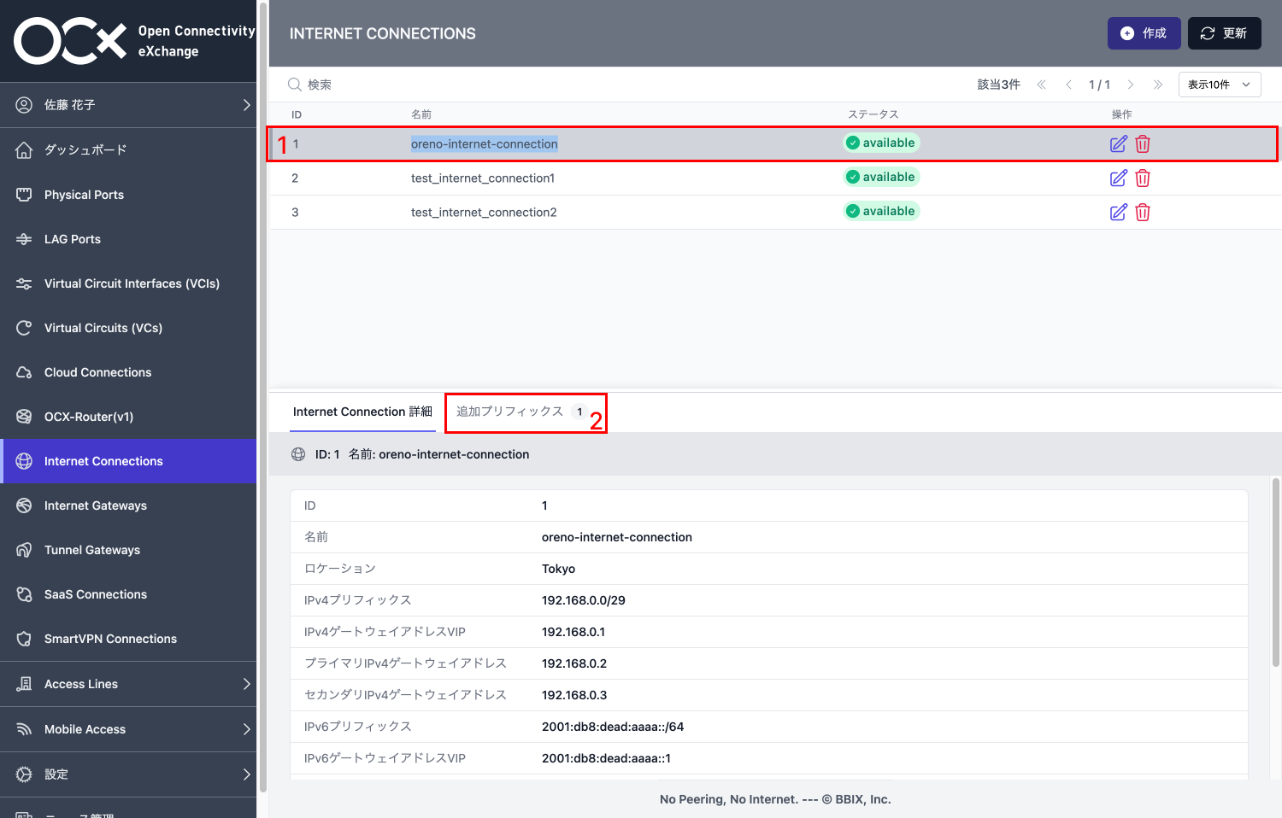This screenshot has width=1282, height=818.
Task: Click the 更新 refresh button
Action: coord(1224,33)
